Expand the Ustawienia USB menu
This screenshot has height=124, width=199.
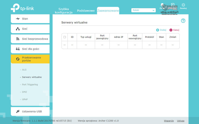(32, 112)
